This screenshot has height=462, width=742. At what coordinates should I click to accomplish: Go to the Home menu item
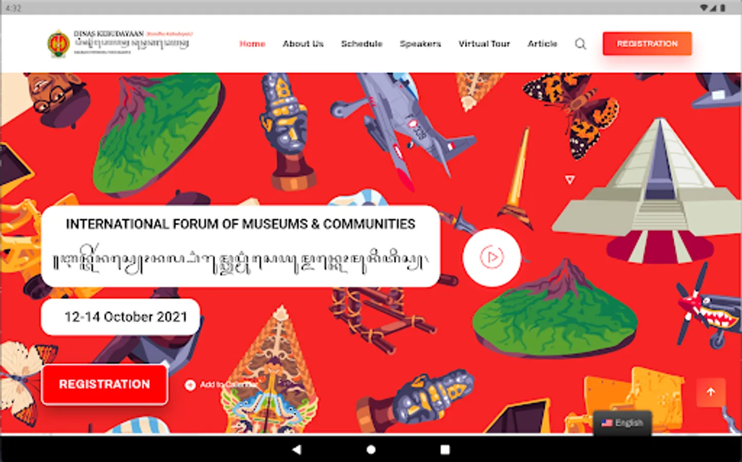(252, 44)
